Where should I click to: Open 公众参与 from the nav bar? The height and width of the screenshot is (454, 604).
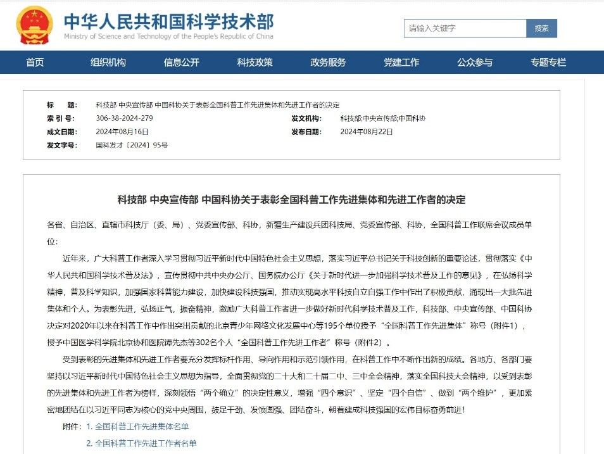coord(475,62)
